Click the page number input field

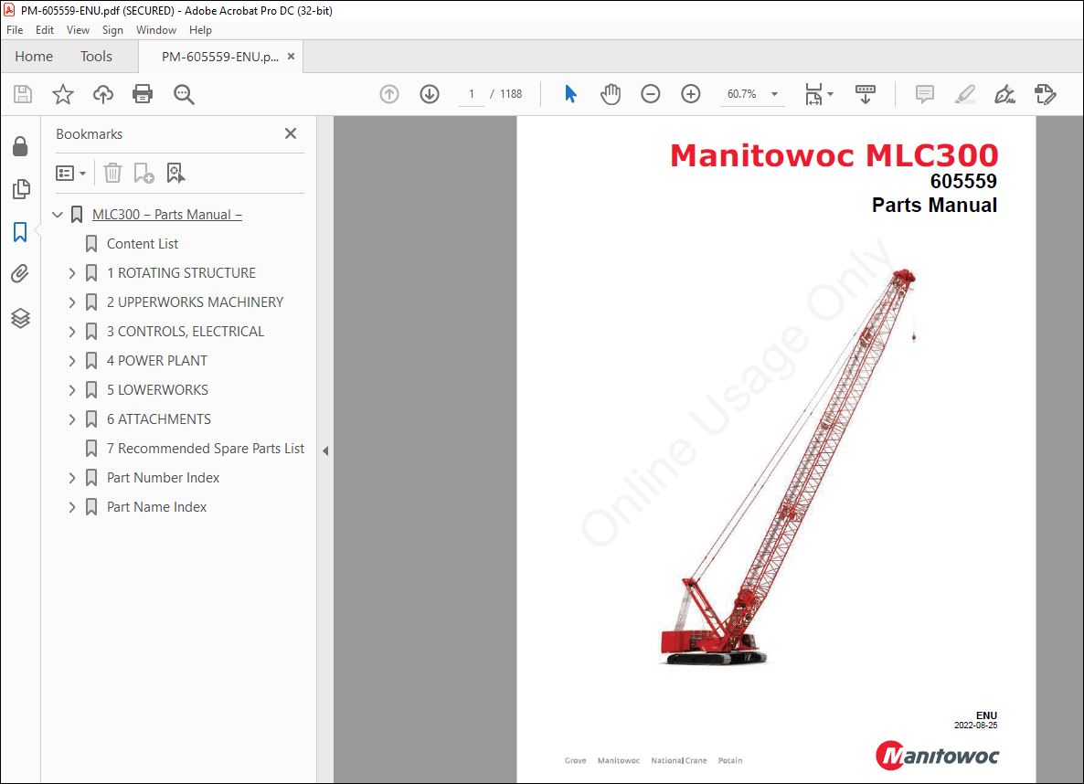point(472,94)
